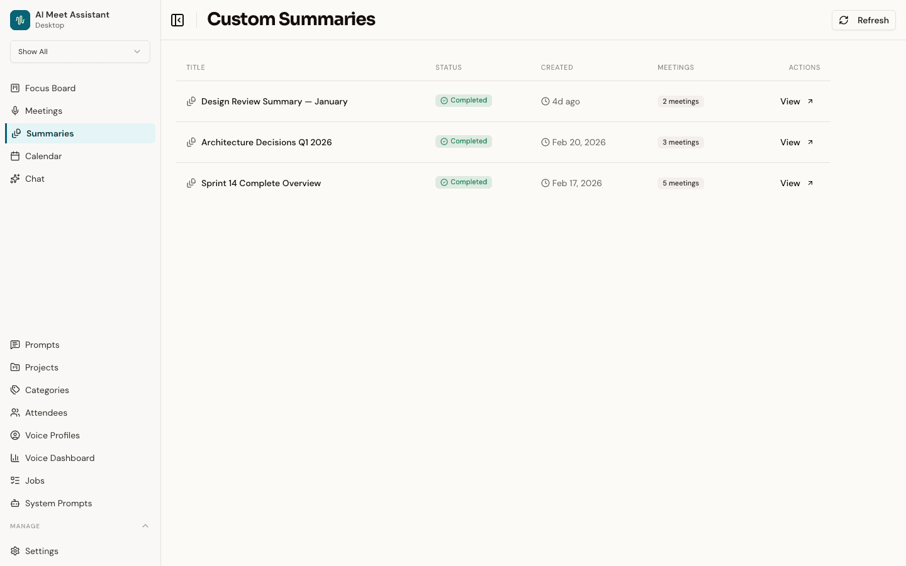The height and width of the screenshot is (566, 906).
Task: Select the Meetings microphone icon
Action: coord(15,111)
